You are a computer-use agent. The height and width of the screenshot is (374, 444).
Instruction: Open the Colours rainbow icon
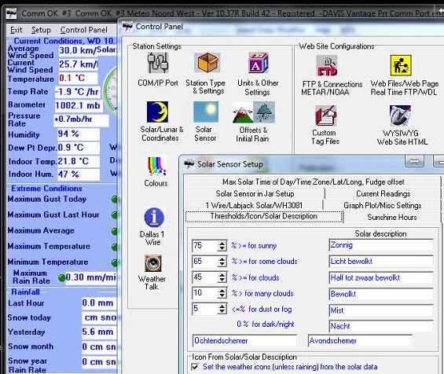coord(156,166)
